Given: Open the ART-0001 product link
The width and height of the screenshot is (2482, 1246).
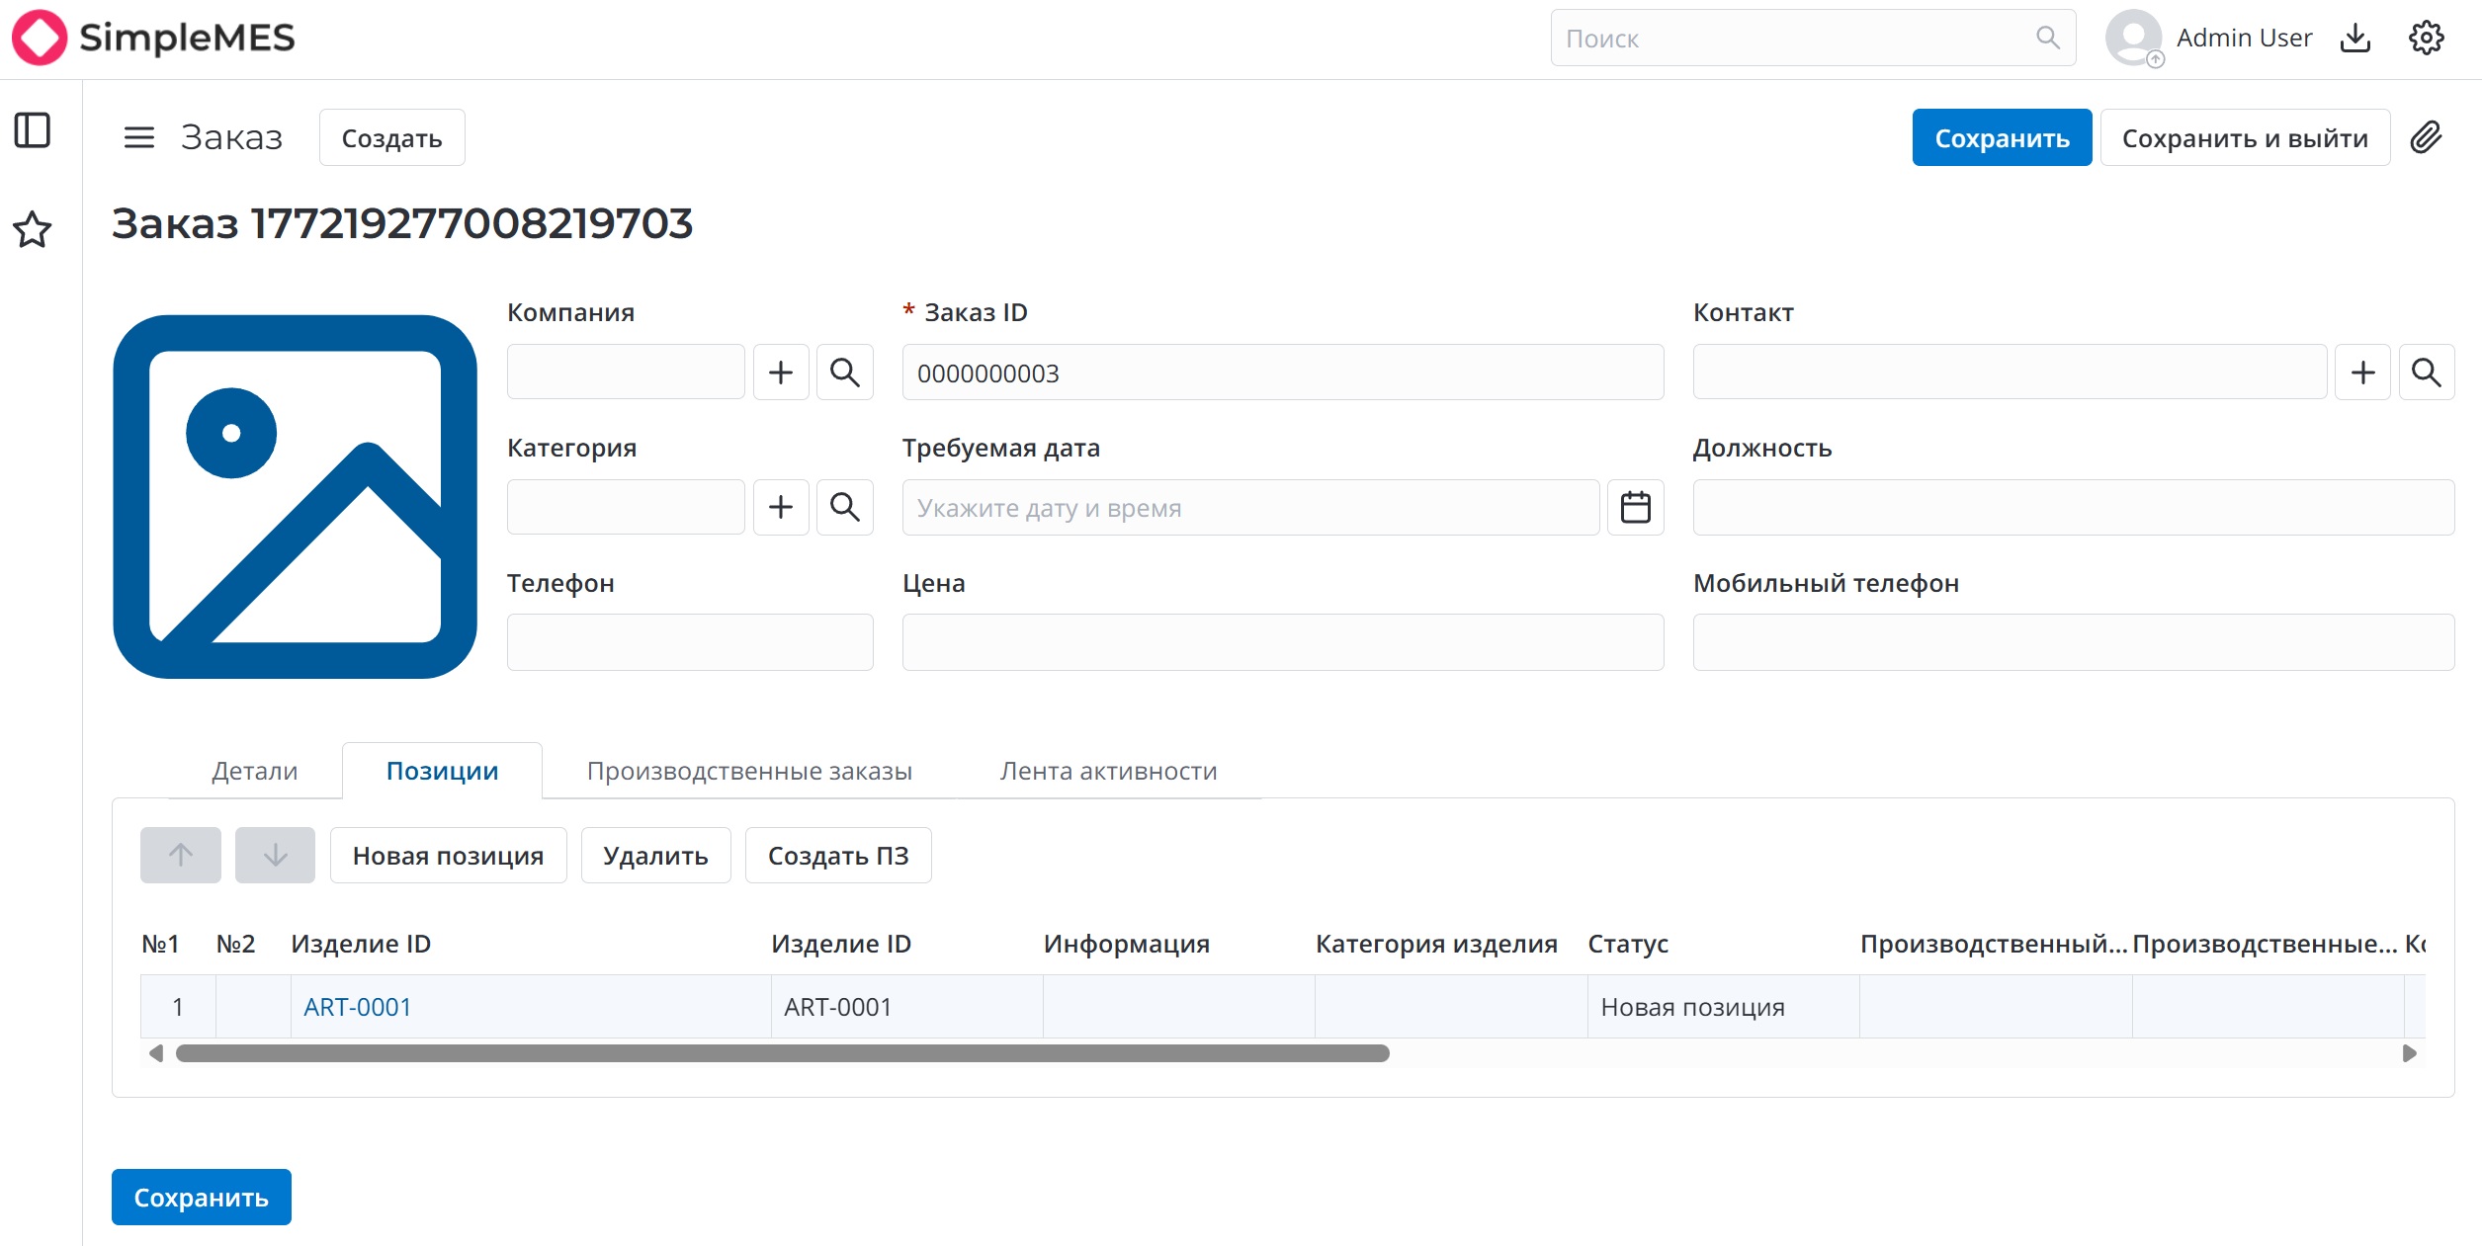Looking at the screenshot, I should pos(357,1007).
